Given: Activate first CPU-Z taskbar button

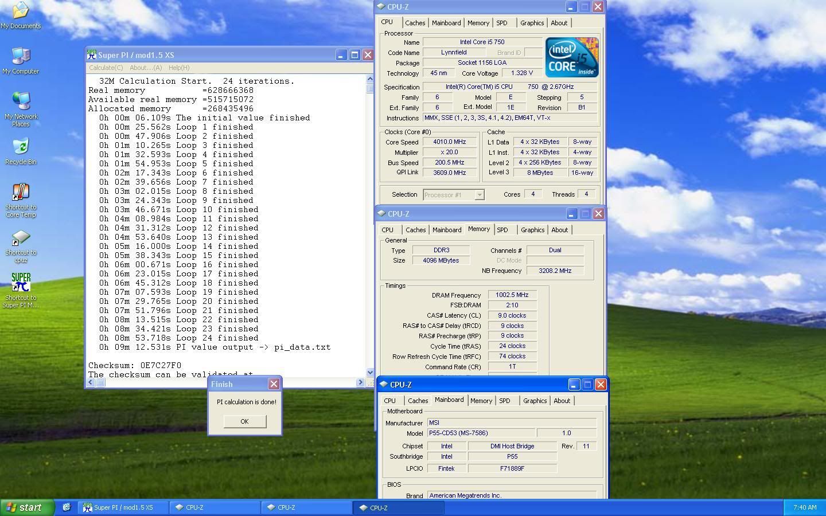Looking at the screenshot, I should pos(215,507).
